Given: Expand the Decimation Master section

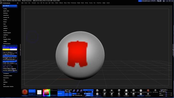Looking at the screenshot, I should click(8, 87).
